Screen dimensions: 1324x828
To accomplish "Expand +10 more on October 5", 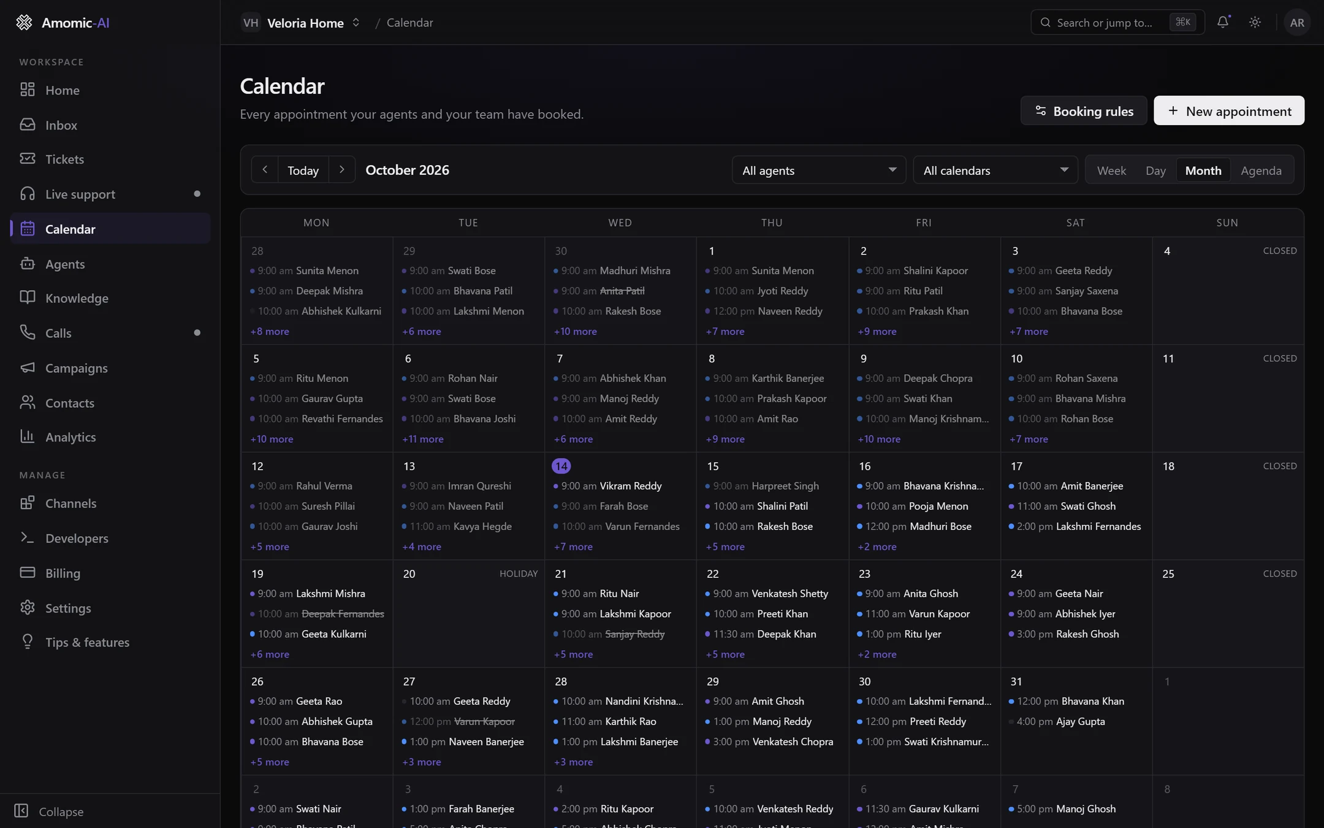I will [x=272, y=439].
